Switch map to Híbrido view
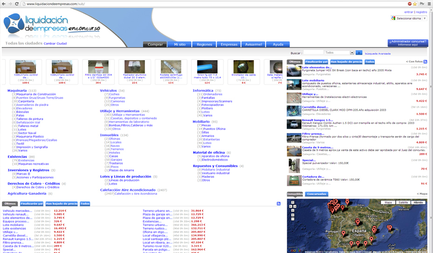433x253 pixels. point(418,203)
